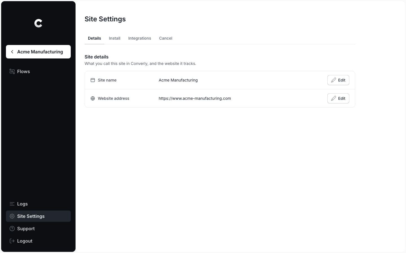Click the Site details section heading
The image size is (406, 253).
(96, 57)
